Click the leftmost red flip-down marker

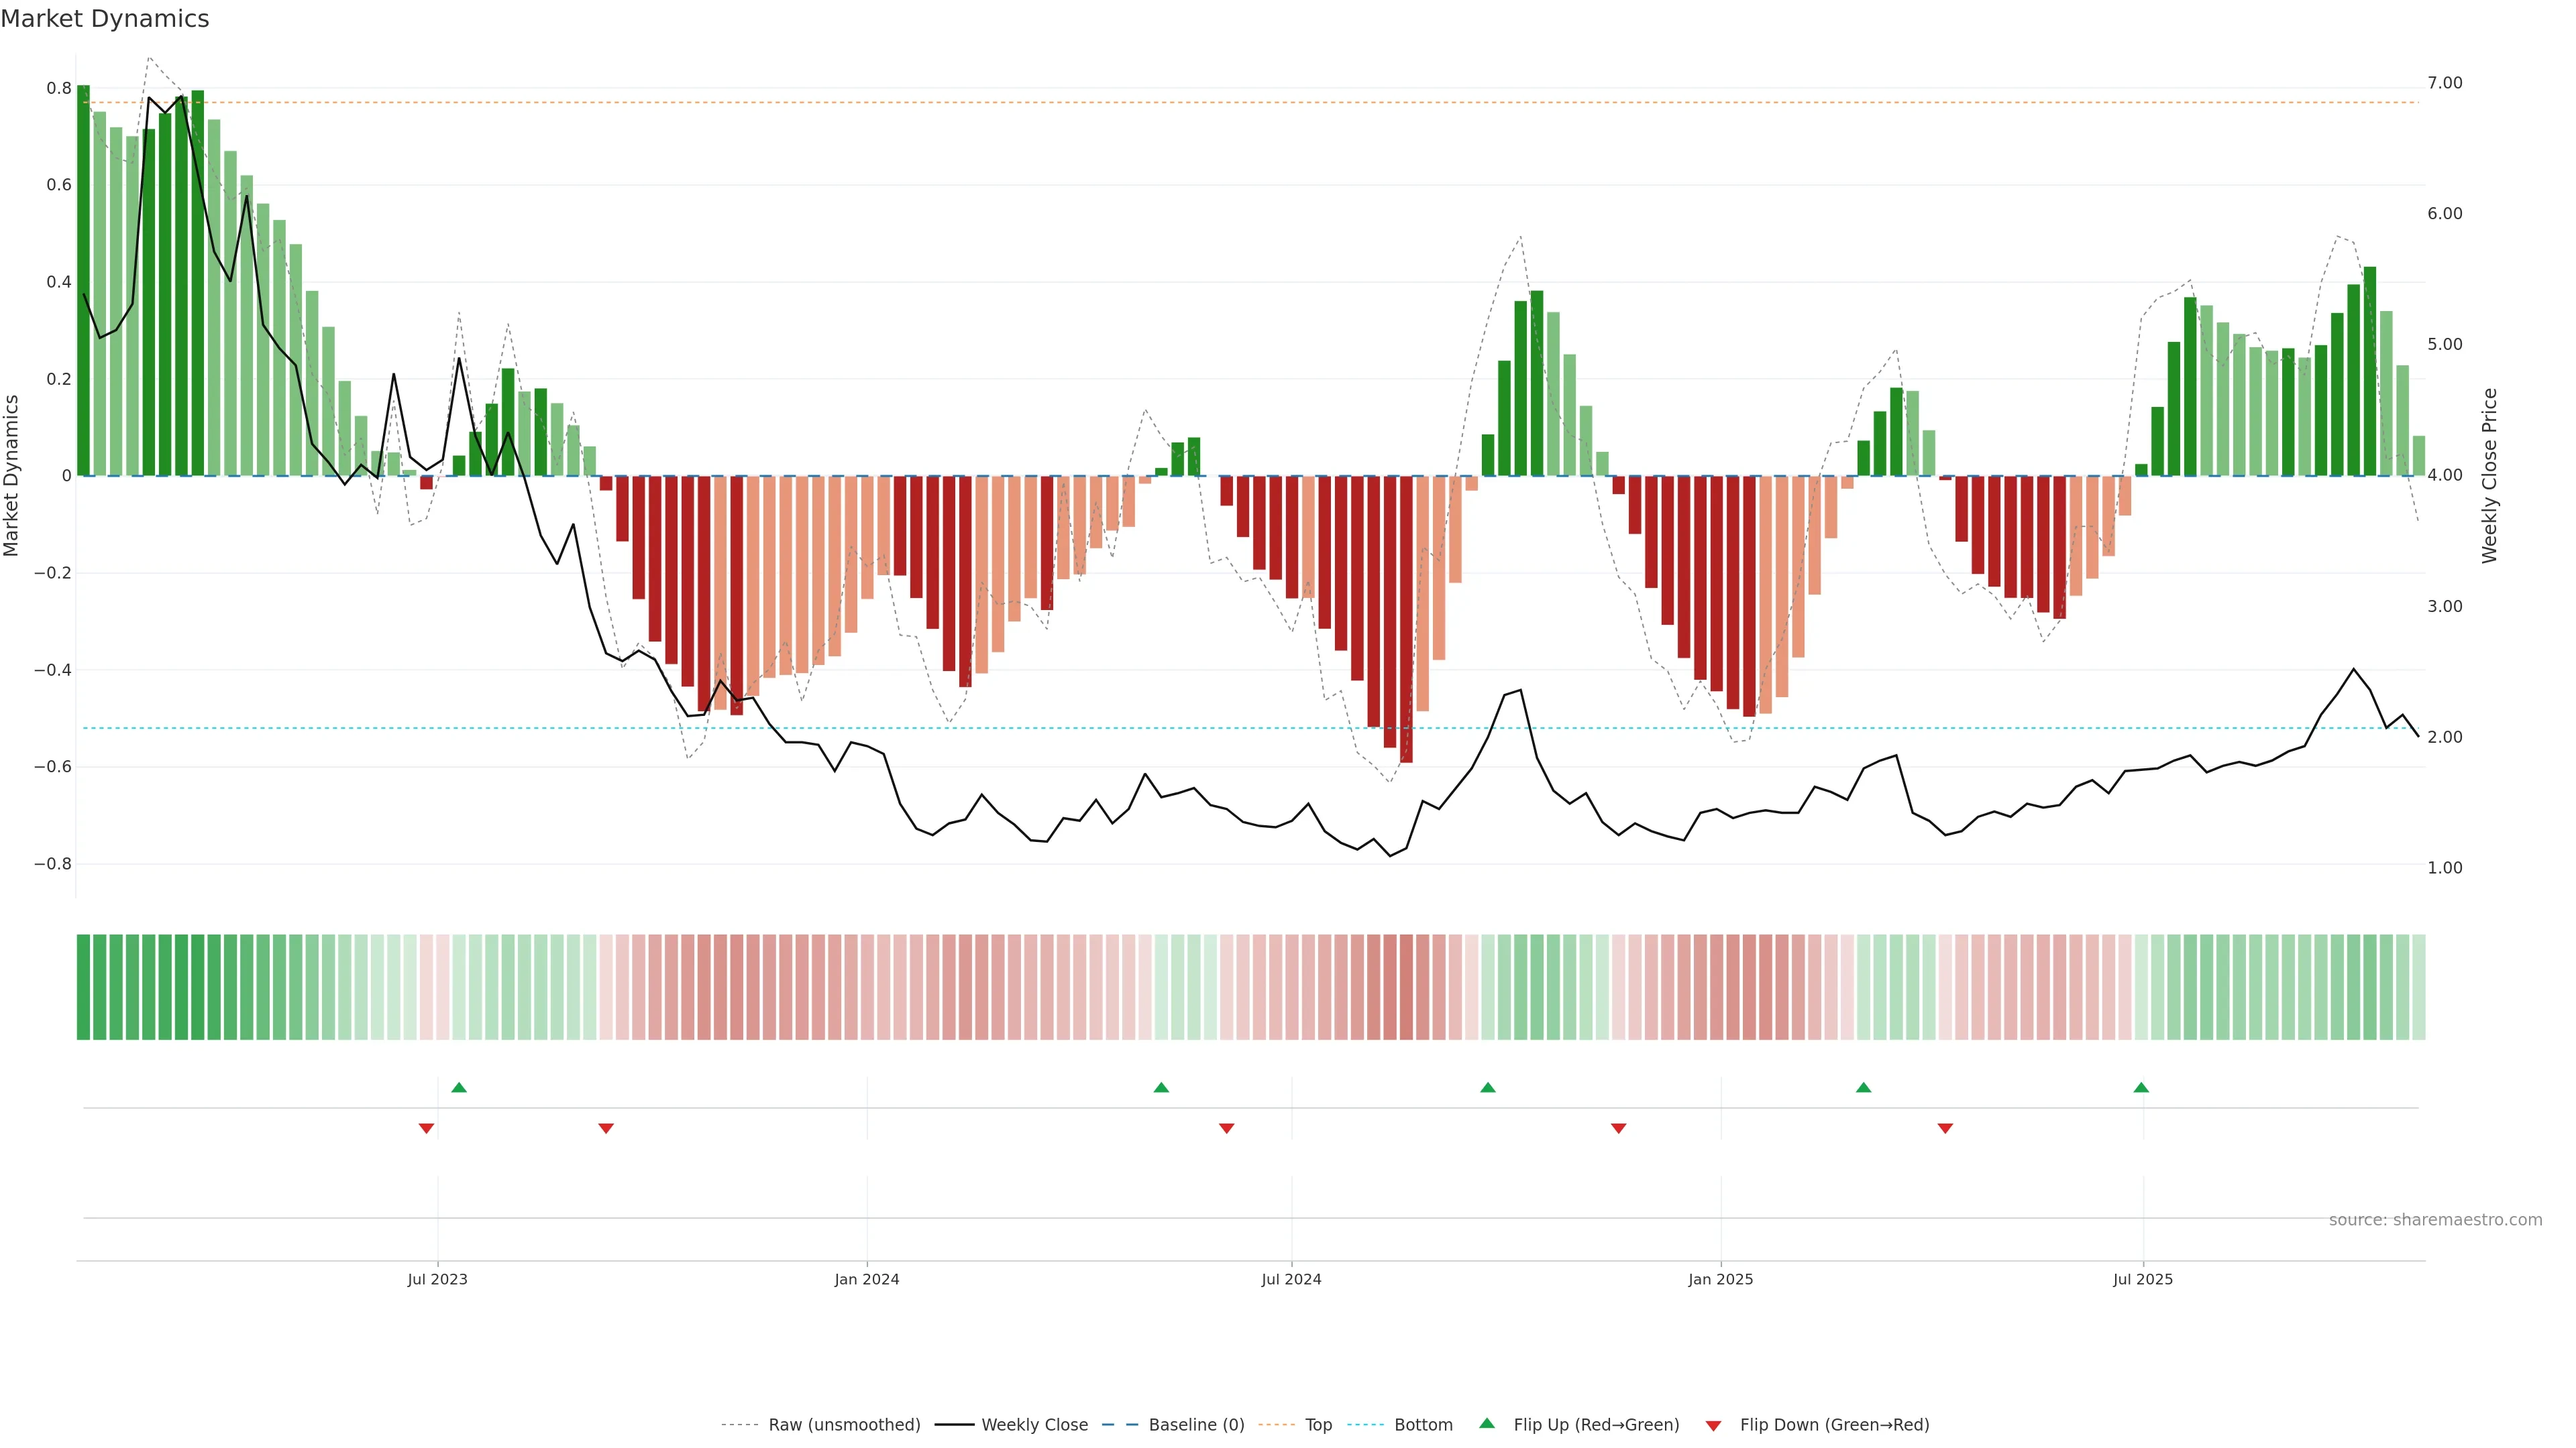(x=426, y=1128)
